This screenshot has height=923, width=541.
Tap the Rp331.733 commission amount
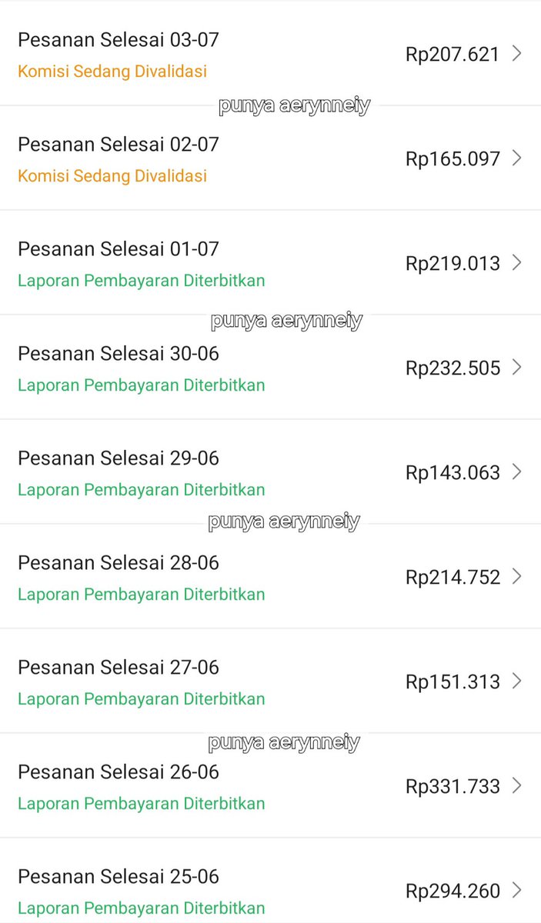(x=453, y=786)
